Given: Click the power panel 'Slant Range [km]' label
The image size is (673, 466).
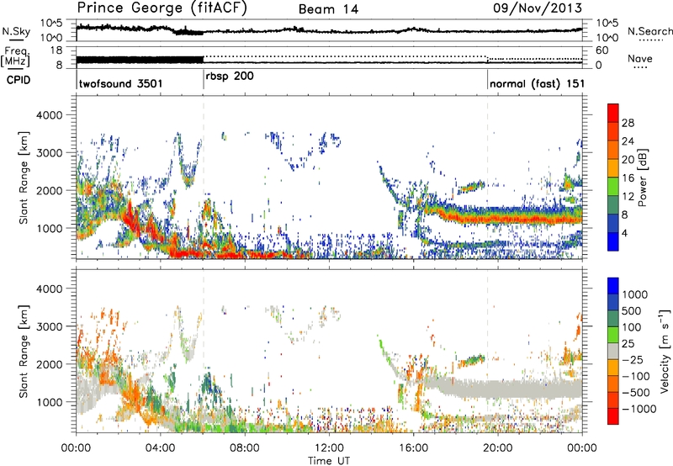Looking at the screenshot, I should pyautogui.click(x=24, y=177).
